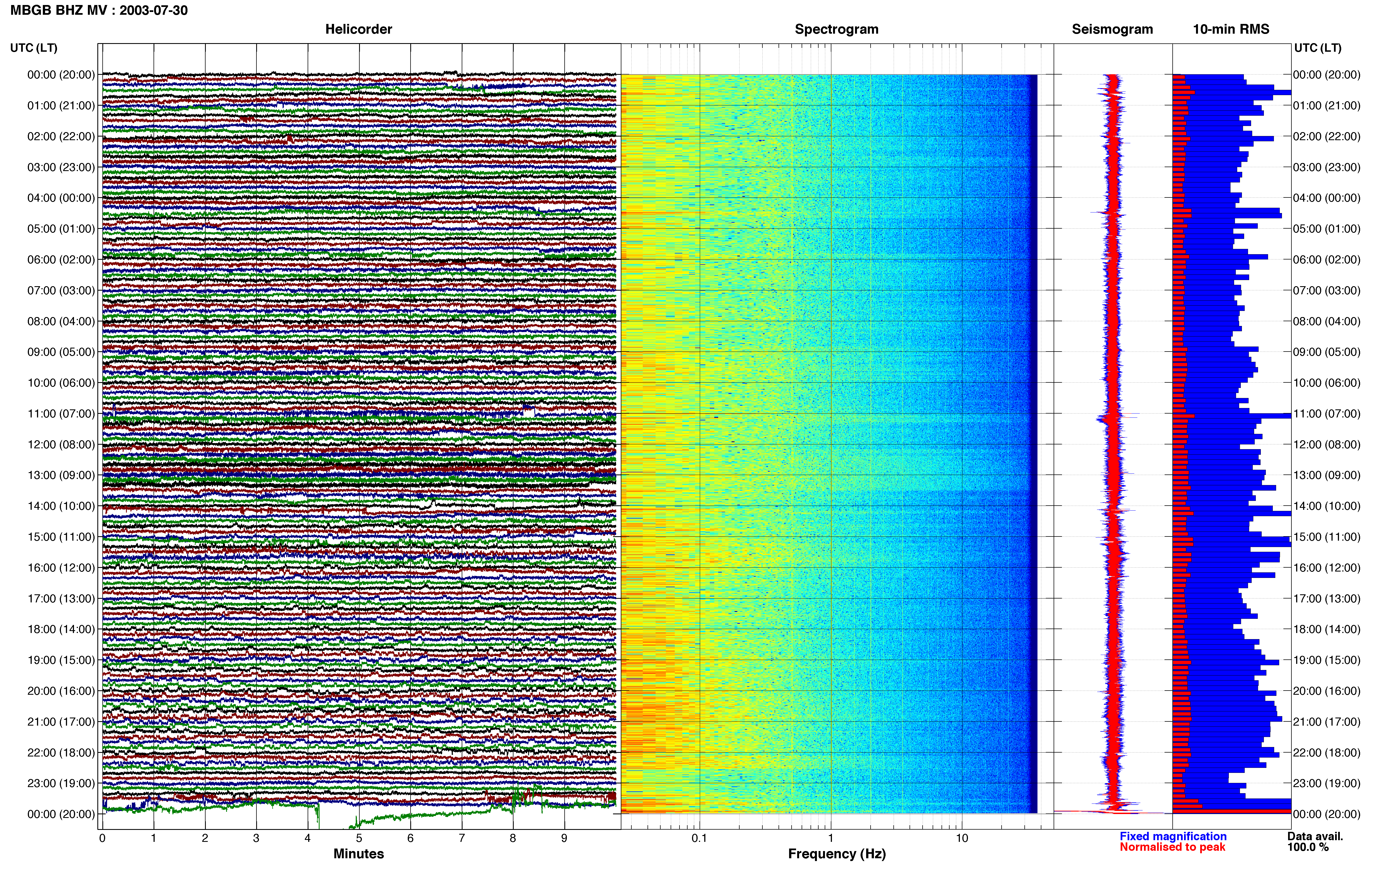Click "21:00 (17:00)" on the RMS time axis

1327,722
